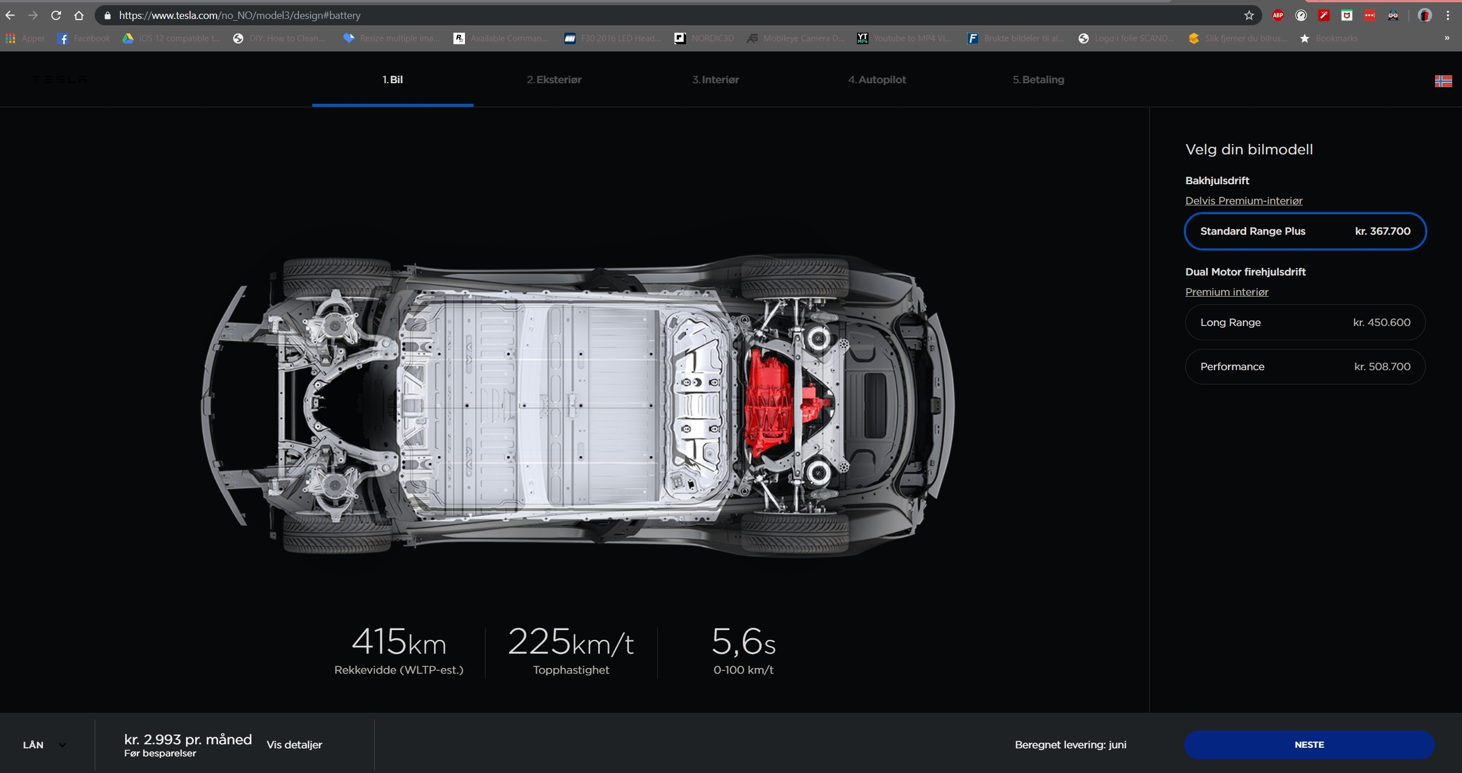Click the Tesla logo
Viewport: 1462px width, 773px height.
coord(60,80)
